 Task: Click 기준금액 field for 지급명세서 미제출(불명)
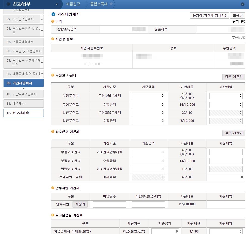165,231
